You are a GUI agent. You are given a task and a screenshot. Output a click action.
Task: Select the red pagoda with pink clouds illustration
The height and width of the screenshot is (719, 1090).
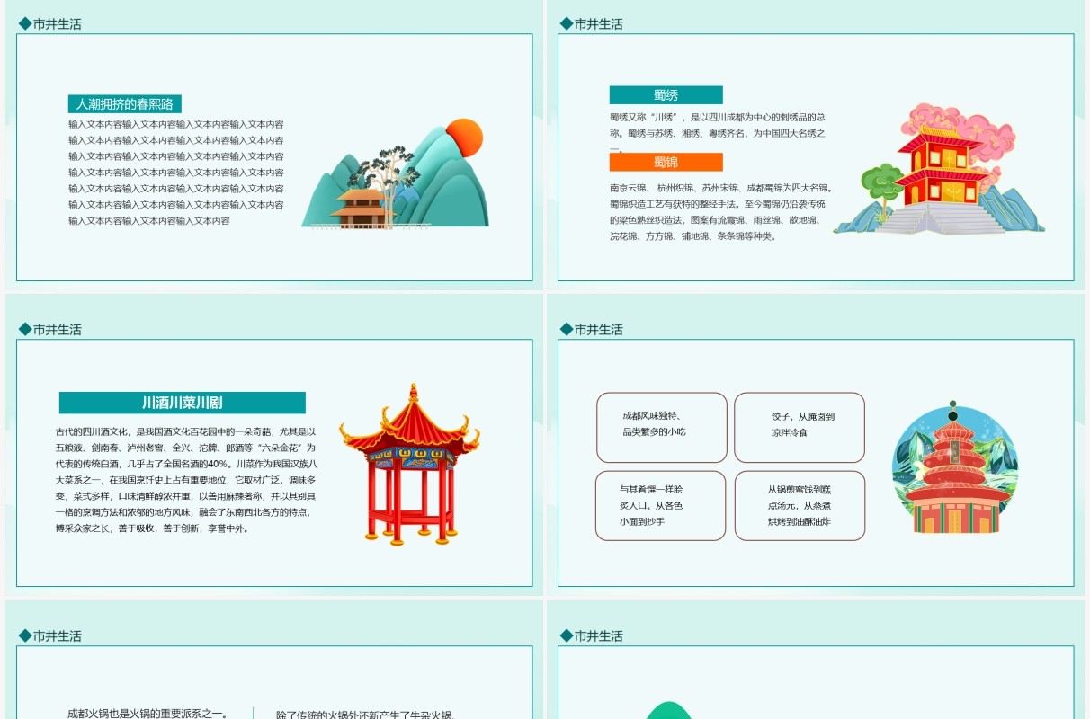pos(939,169)
